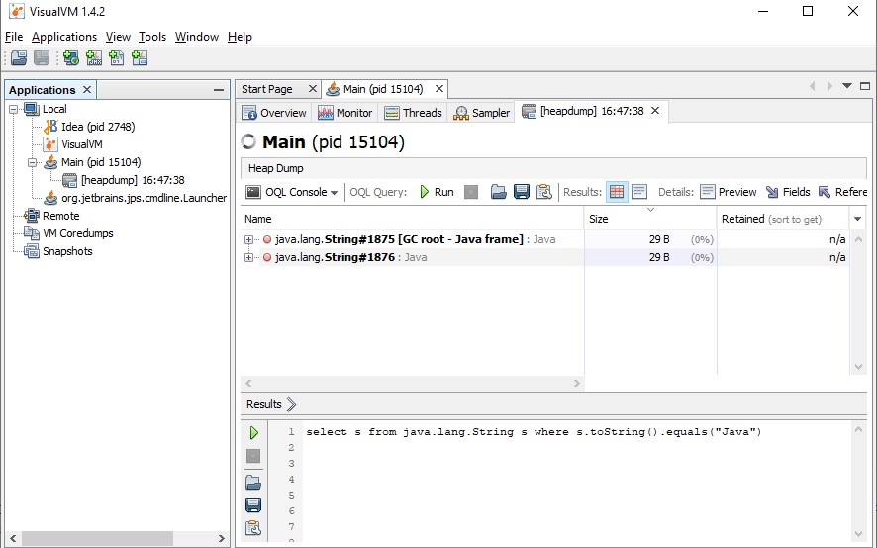877x548 pixels.
Task: Run the OQL query from the top toolbar
Action: tap(435, 192)
